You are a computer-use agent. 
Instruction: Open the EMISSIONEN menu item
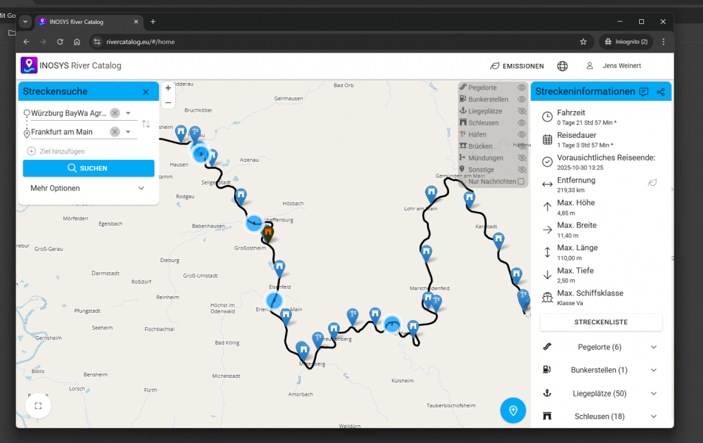(x=516, y=67)
